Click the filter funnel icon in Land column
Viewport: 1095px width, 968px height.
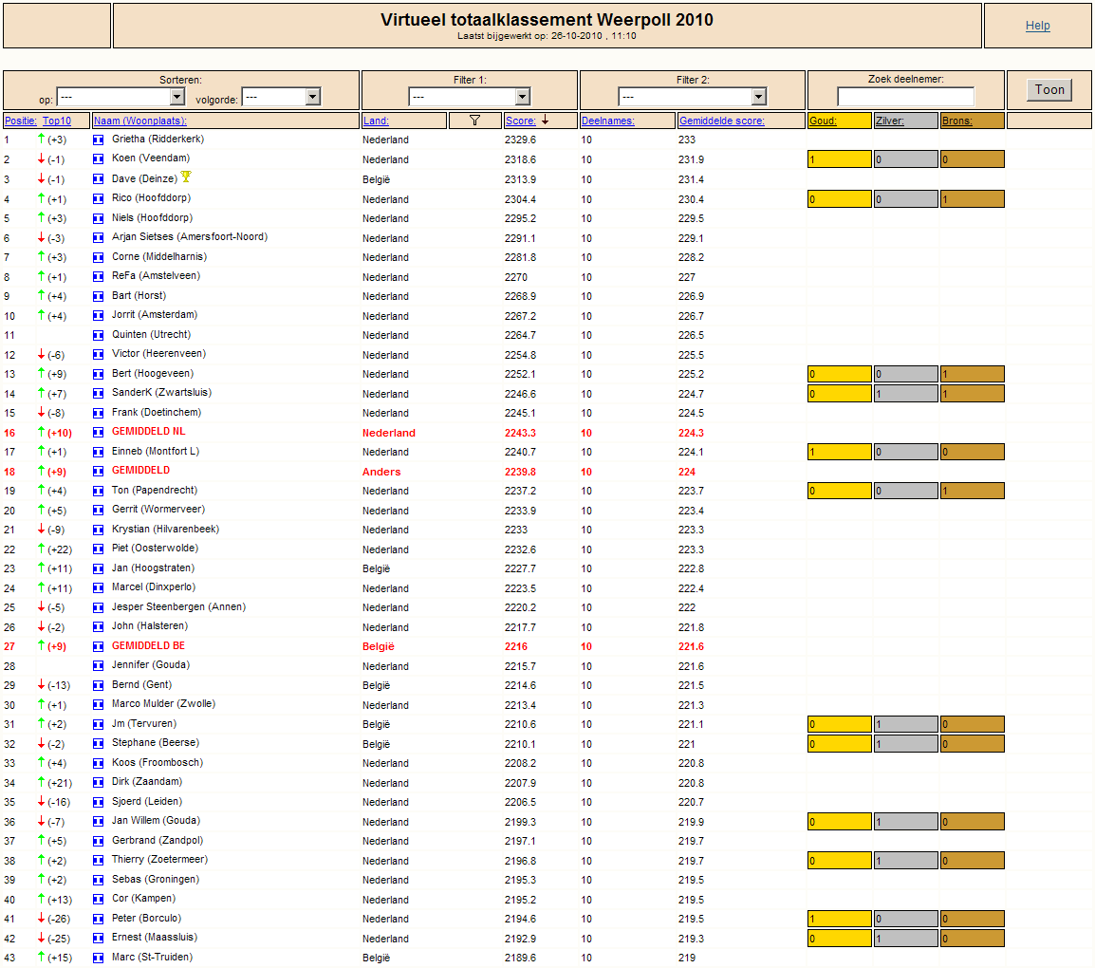point(474,121)
